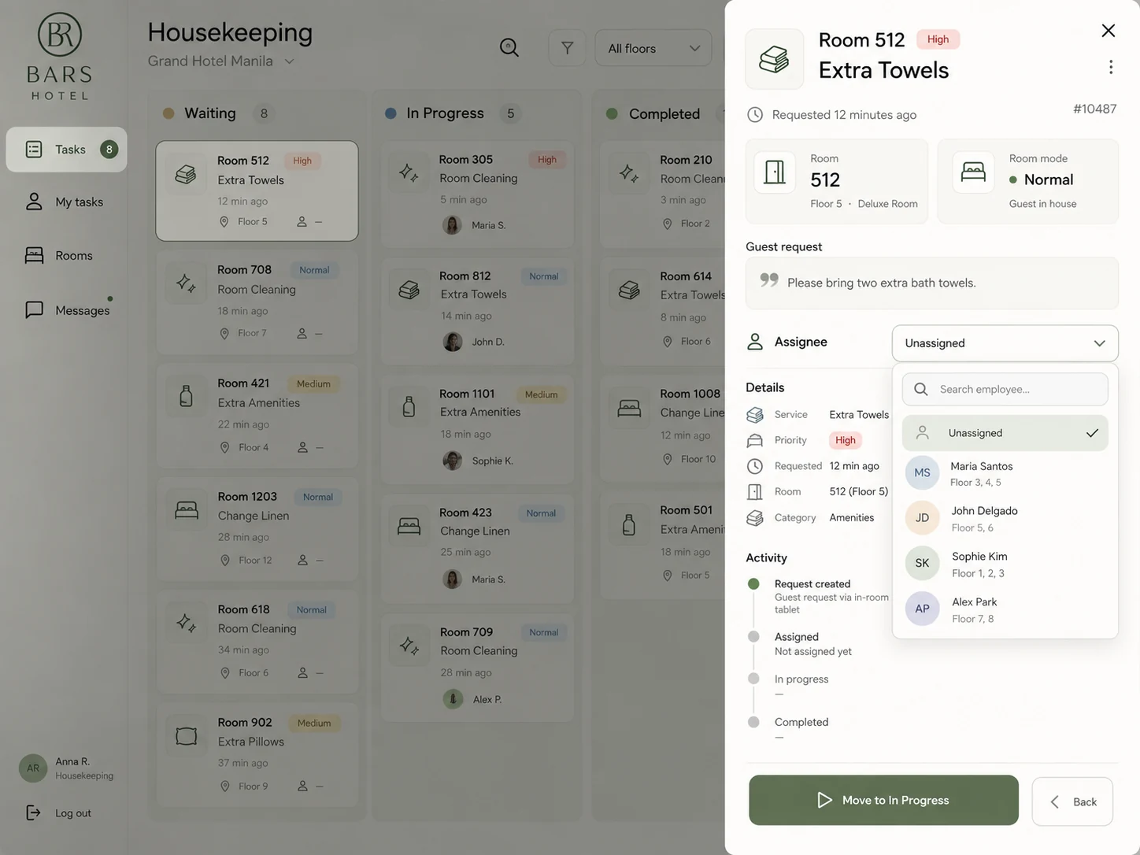Open Messages in the sidebar
This screenshot has width=1140, height=855.
pyautogui.click(x=67, y=310)
